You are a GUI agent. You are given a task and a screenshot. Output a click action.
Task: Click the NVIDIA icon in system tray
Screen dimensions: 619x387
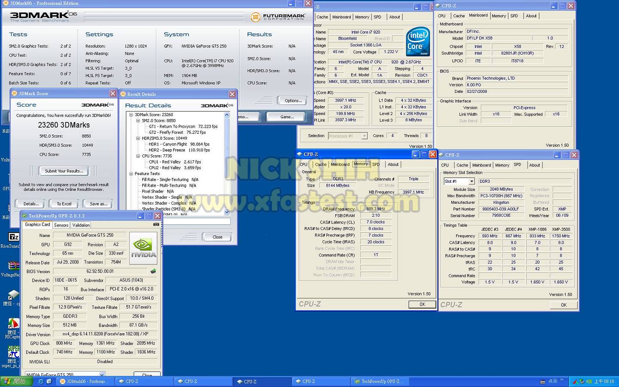tap(589, 381)
